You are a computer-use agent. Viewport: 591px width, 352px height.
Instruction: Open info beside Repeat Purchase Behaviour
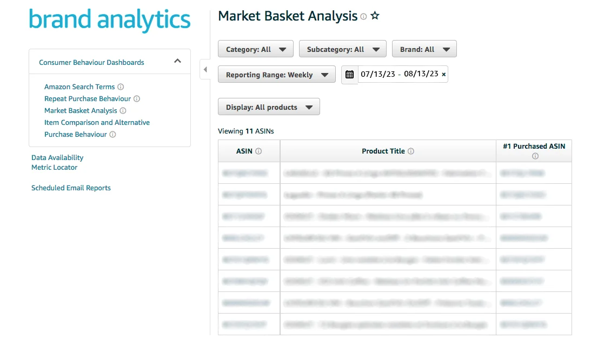click(x=136, y=99)
